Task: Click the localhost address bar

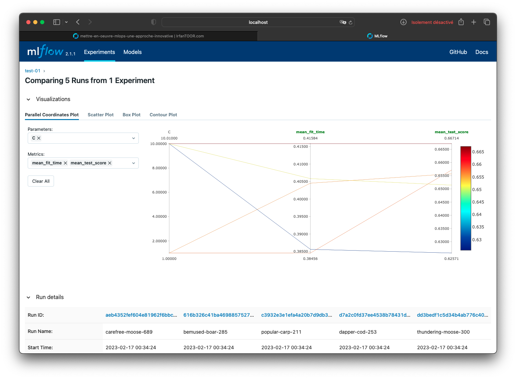Action: [258, 22]
